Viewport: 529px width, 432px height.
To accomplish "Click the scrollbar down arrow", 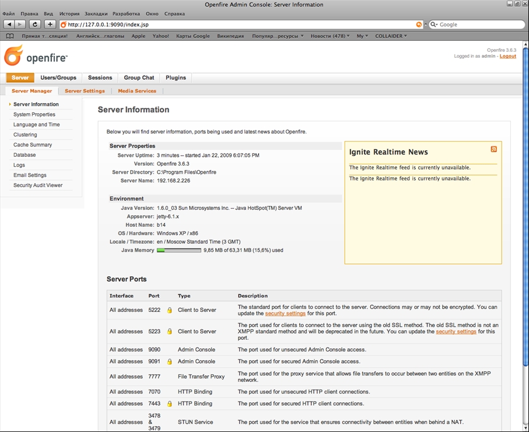I will (x=526, y=429).
